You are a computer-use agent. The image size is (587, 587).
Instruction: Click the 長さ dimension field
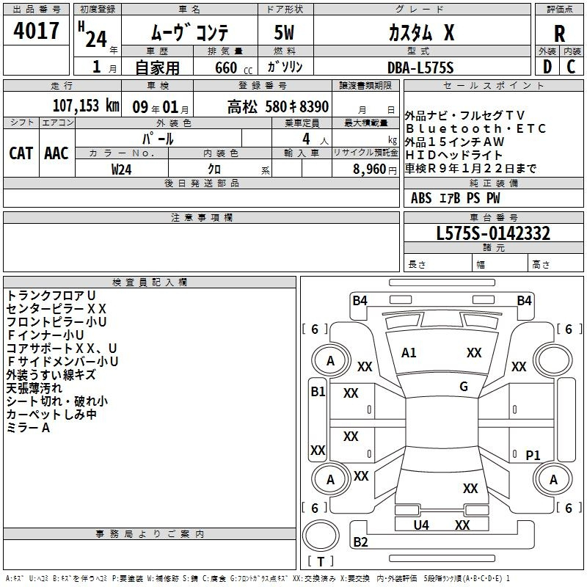pyautogui.click(x=438, y=263)
